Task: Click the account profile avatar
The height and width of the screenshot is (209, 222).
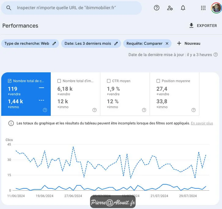Action: point(216,8)
